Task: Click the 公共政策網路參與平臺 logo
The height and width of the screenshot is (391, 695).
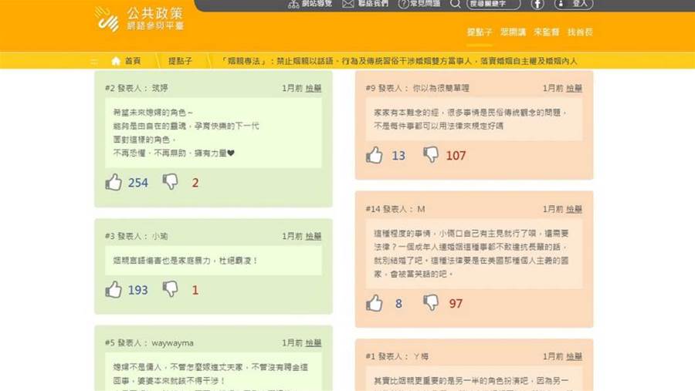Action: (x=139, y=19)
